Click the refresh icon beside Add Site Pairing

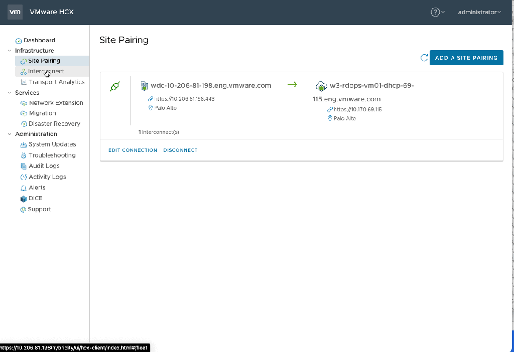[424, 58]
